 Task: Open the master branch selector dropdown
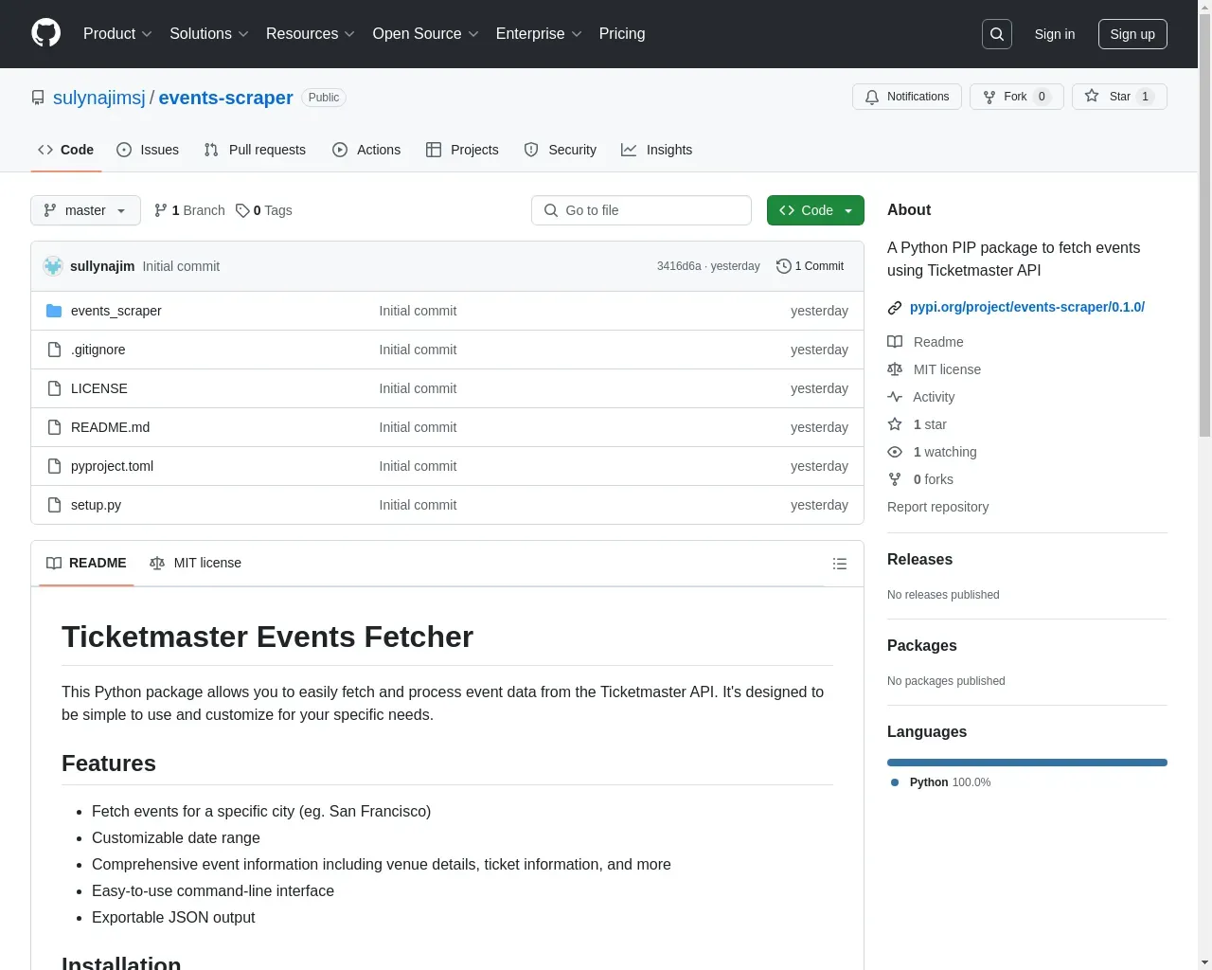click(x=85, y=210)
